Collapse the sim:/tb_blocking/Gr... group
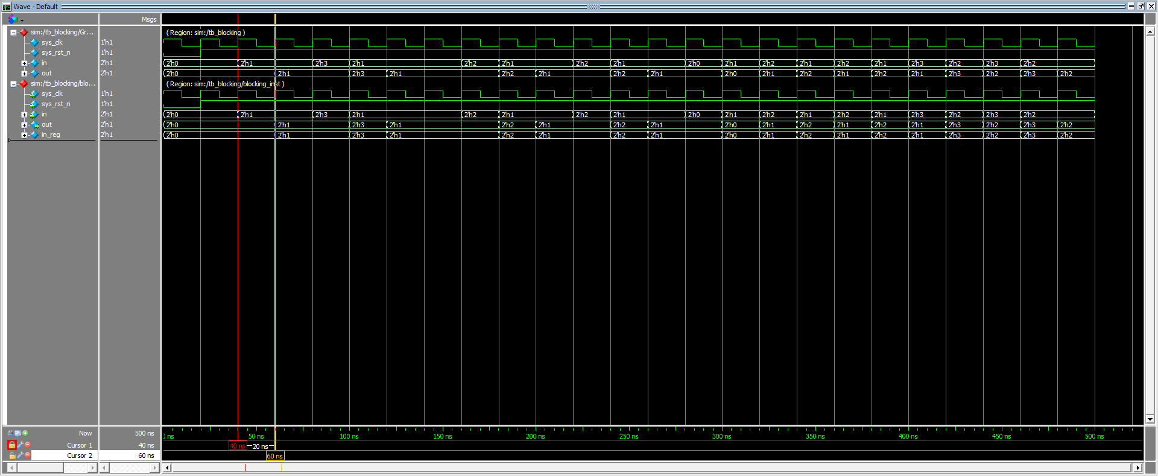This screenshot has width=1158, height=476. point(13,33)
